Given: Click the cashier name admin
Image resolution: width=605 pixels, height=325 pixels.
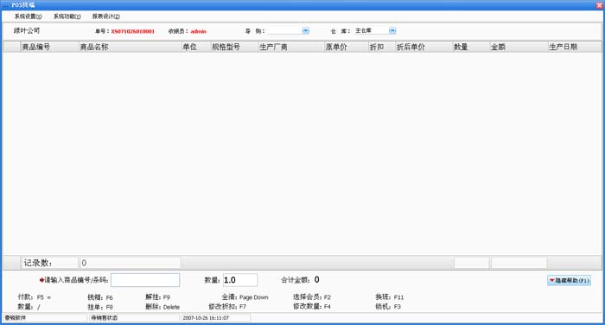Looking at the screenshot, I should [x=198, y=31].
